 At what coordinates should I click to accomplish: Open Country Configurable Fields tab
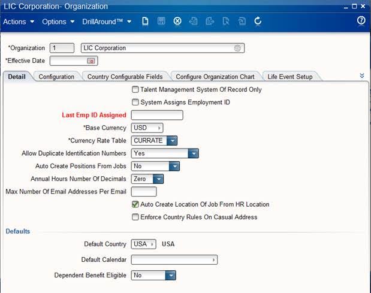click(x=125, y=77)
